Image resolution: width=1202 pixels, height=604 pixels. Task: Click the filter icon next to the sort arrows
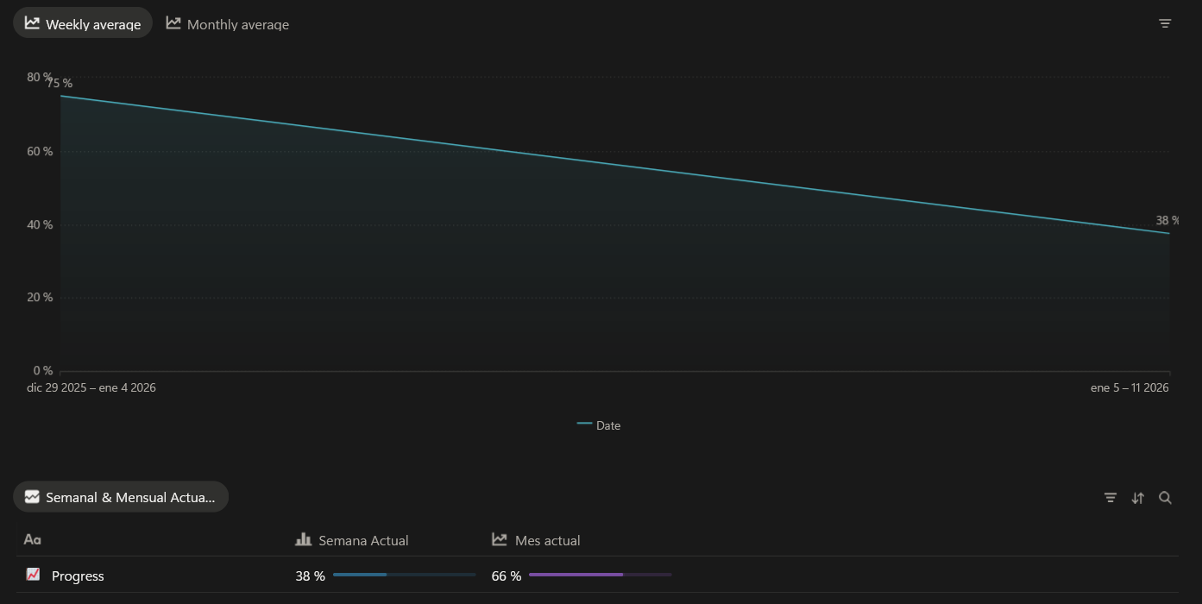(x=1111, y=498)
